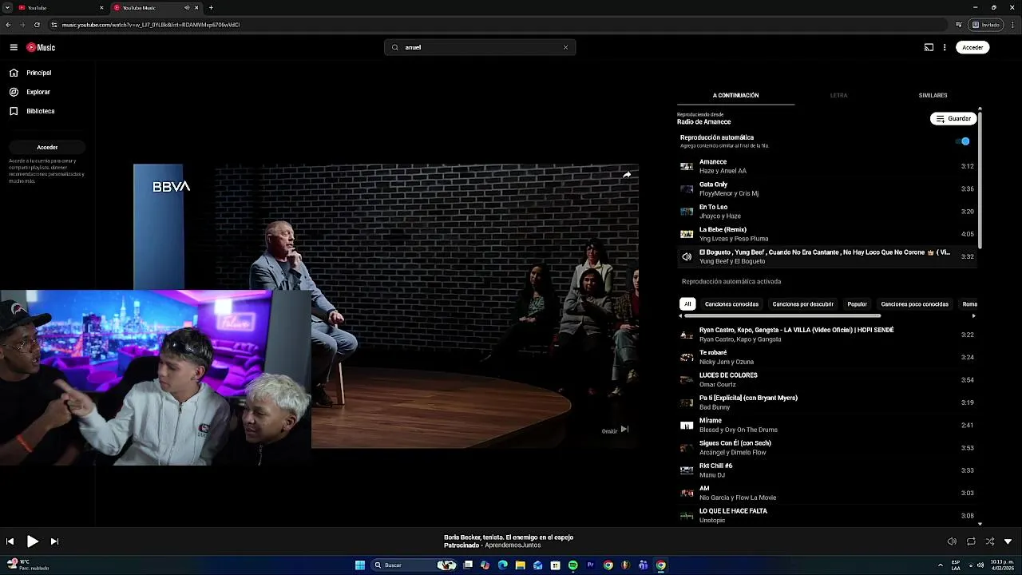Select the Canciones poco conocidas chip

[914, 303]
